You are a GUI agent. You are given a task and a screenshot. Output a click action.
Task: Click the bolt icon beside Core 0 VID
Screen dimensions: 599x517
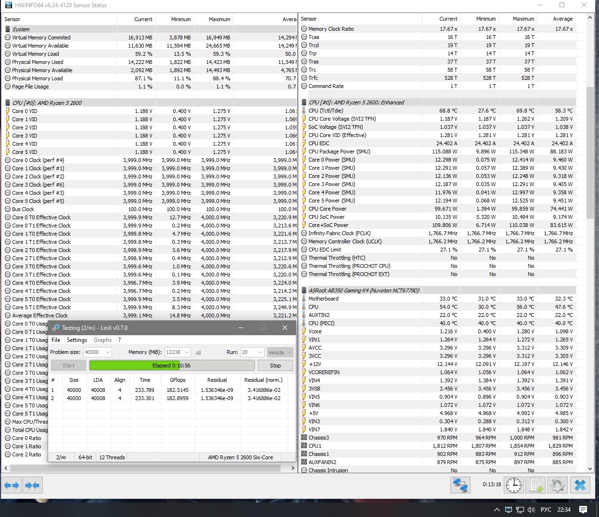[x=8, y=111]
